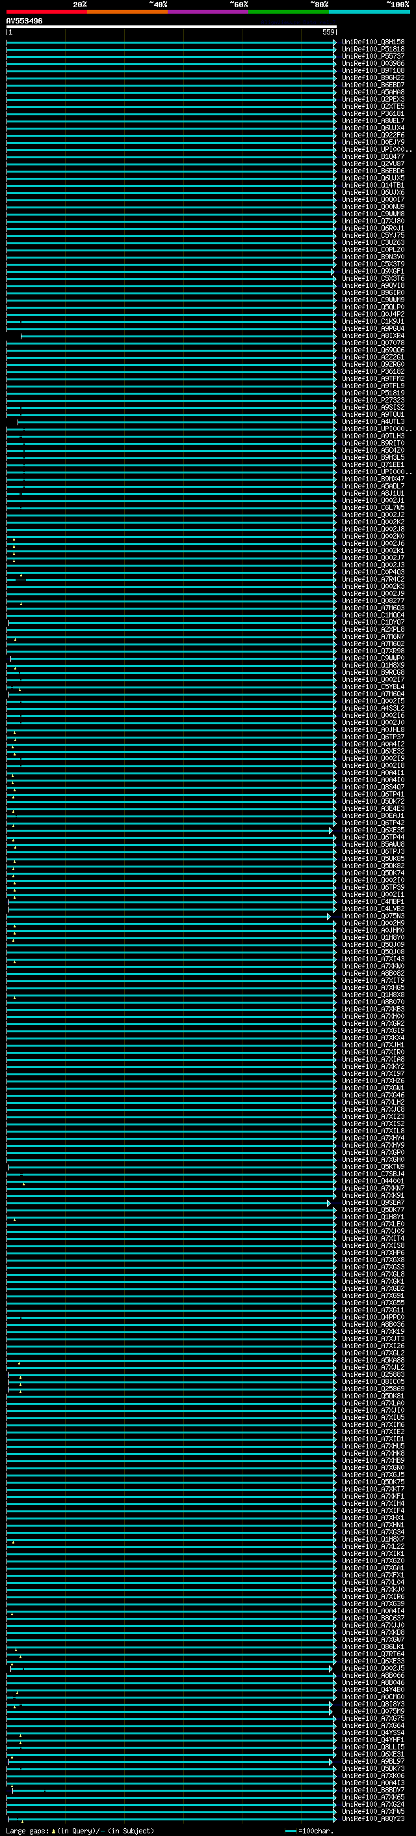The width and height of the screenshot is (416, 1836).
Task: Click the UniRef100_A7XIA8 label
Action: pyautogui.click(x=372, y=1059)
